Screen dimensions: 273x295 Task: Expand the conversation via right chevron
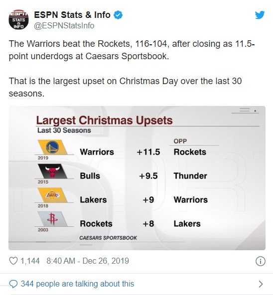261,284
